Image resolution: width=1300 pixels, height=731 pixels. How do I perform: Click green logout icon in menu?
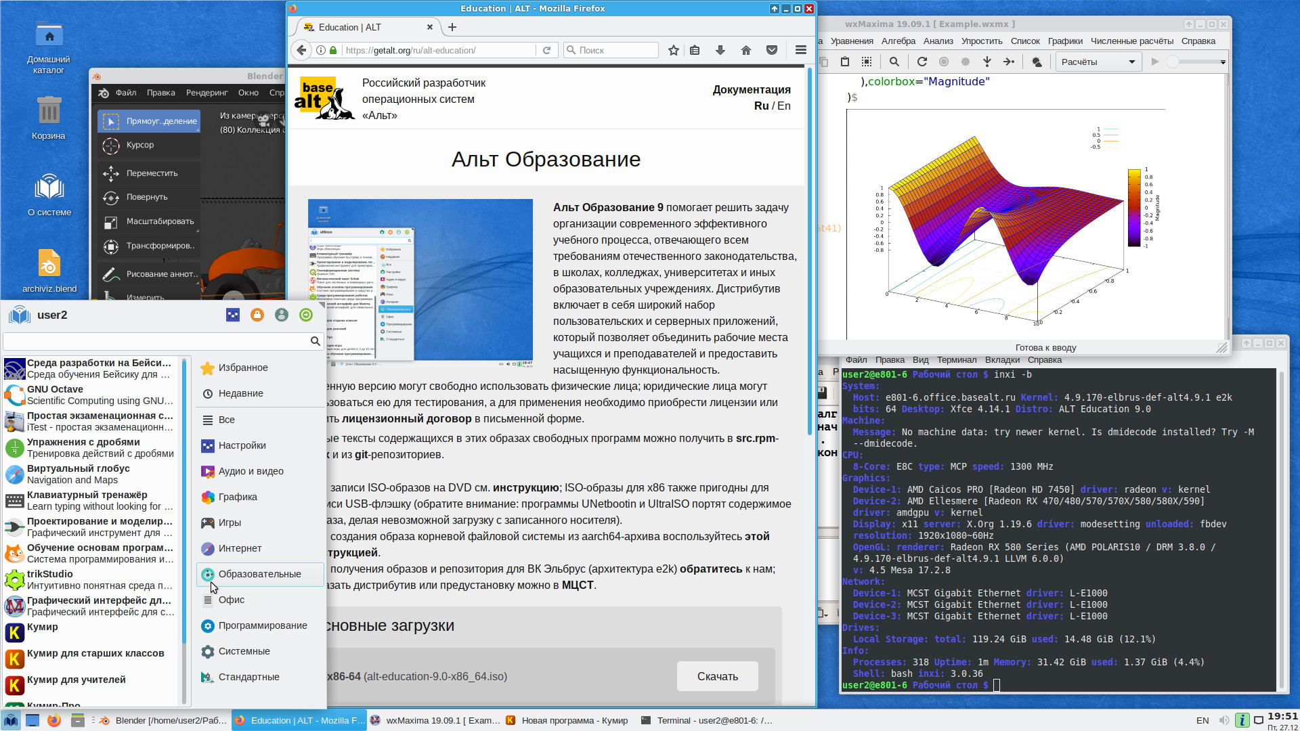click(x=306, y=315)
